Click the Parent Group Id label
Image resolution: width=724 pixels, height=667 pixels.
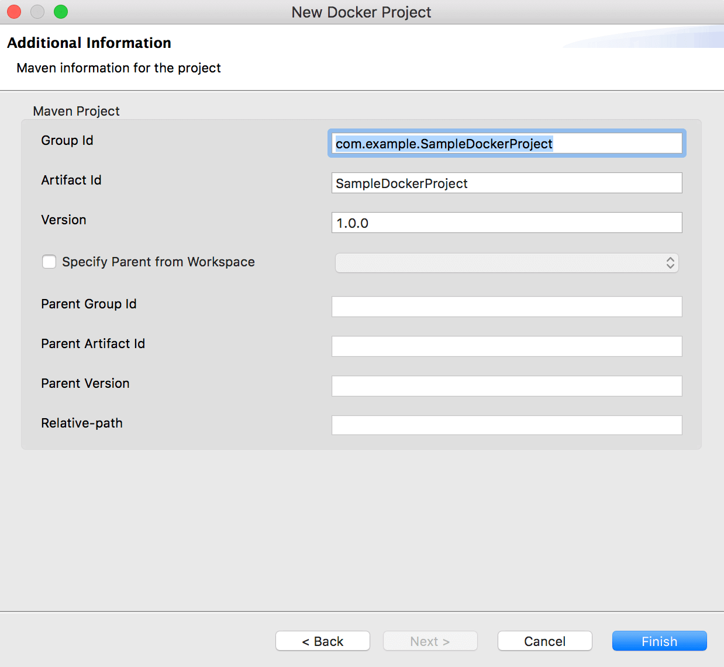[89, 304]
